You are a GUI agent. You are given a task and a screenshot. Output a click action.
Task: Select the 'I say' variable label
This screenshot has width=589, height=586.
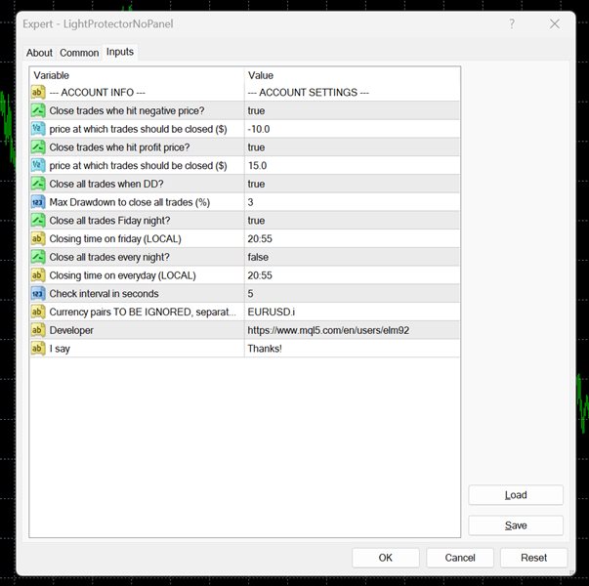[x=60, y=349]
